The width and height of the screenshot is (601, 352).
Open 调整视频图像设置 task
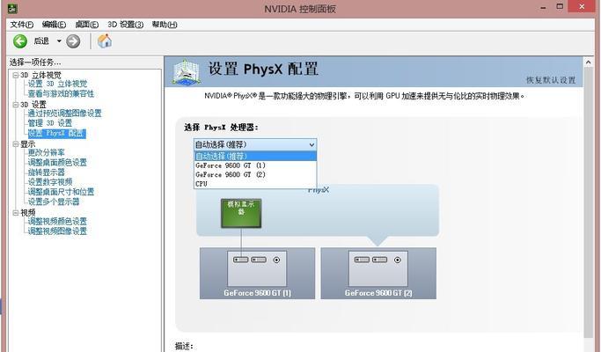tap(57, 231)
